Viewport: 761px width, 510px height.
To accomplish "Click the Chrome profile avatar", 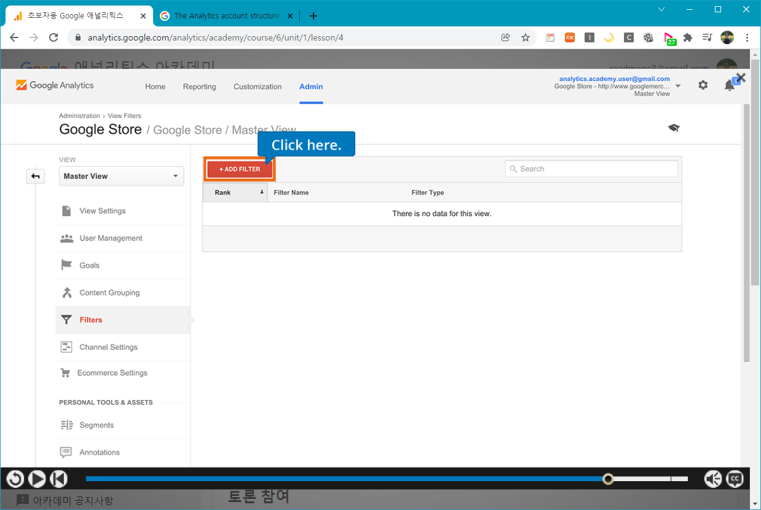I will pos(727,37).
